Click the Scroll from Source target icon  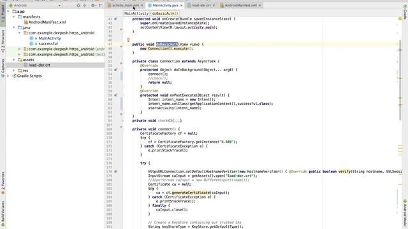78,5
